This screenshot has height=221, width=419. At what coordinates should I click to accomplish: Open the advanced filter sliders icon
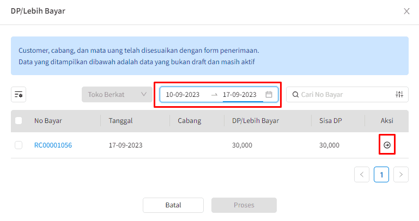[399, 94]
